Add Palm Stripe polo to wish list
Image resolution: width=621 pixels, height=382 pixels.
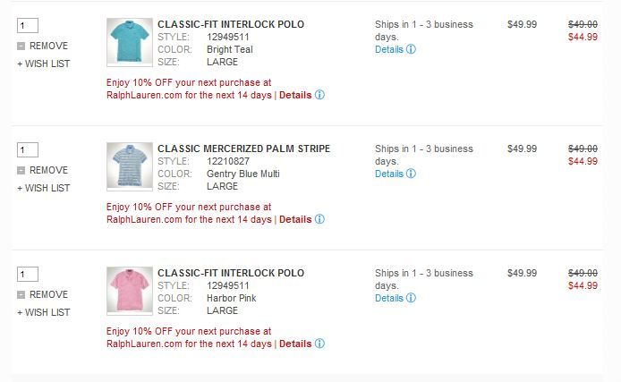pos(43,188)
